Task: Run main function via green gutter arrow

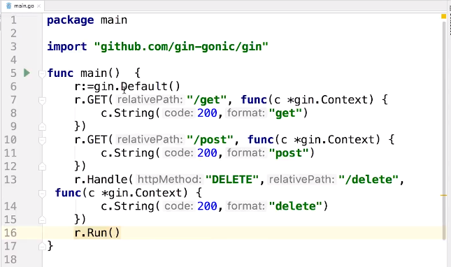Action: click(x=27, y=73)
